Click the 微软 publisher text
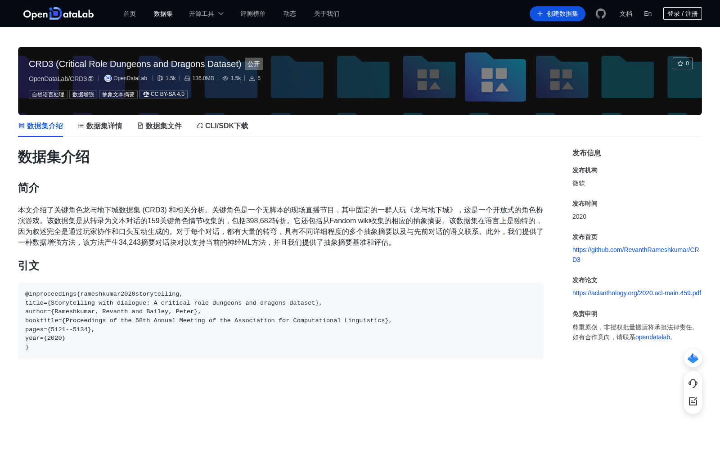Image resolution: width=720 pixels, height=450 pixels. tap(579, 183)
